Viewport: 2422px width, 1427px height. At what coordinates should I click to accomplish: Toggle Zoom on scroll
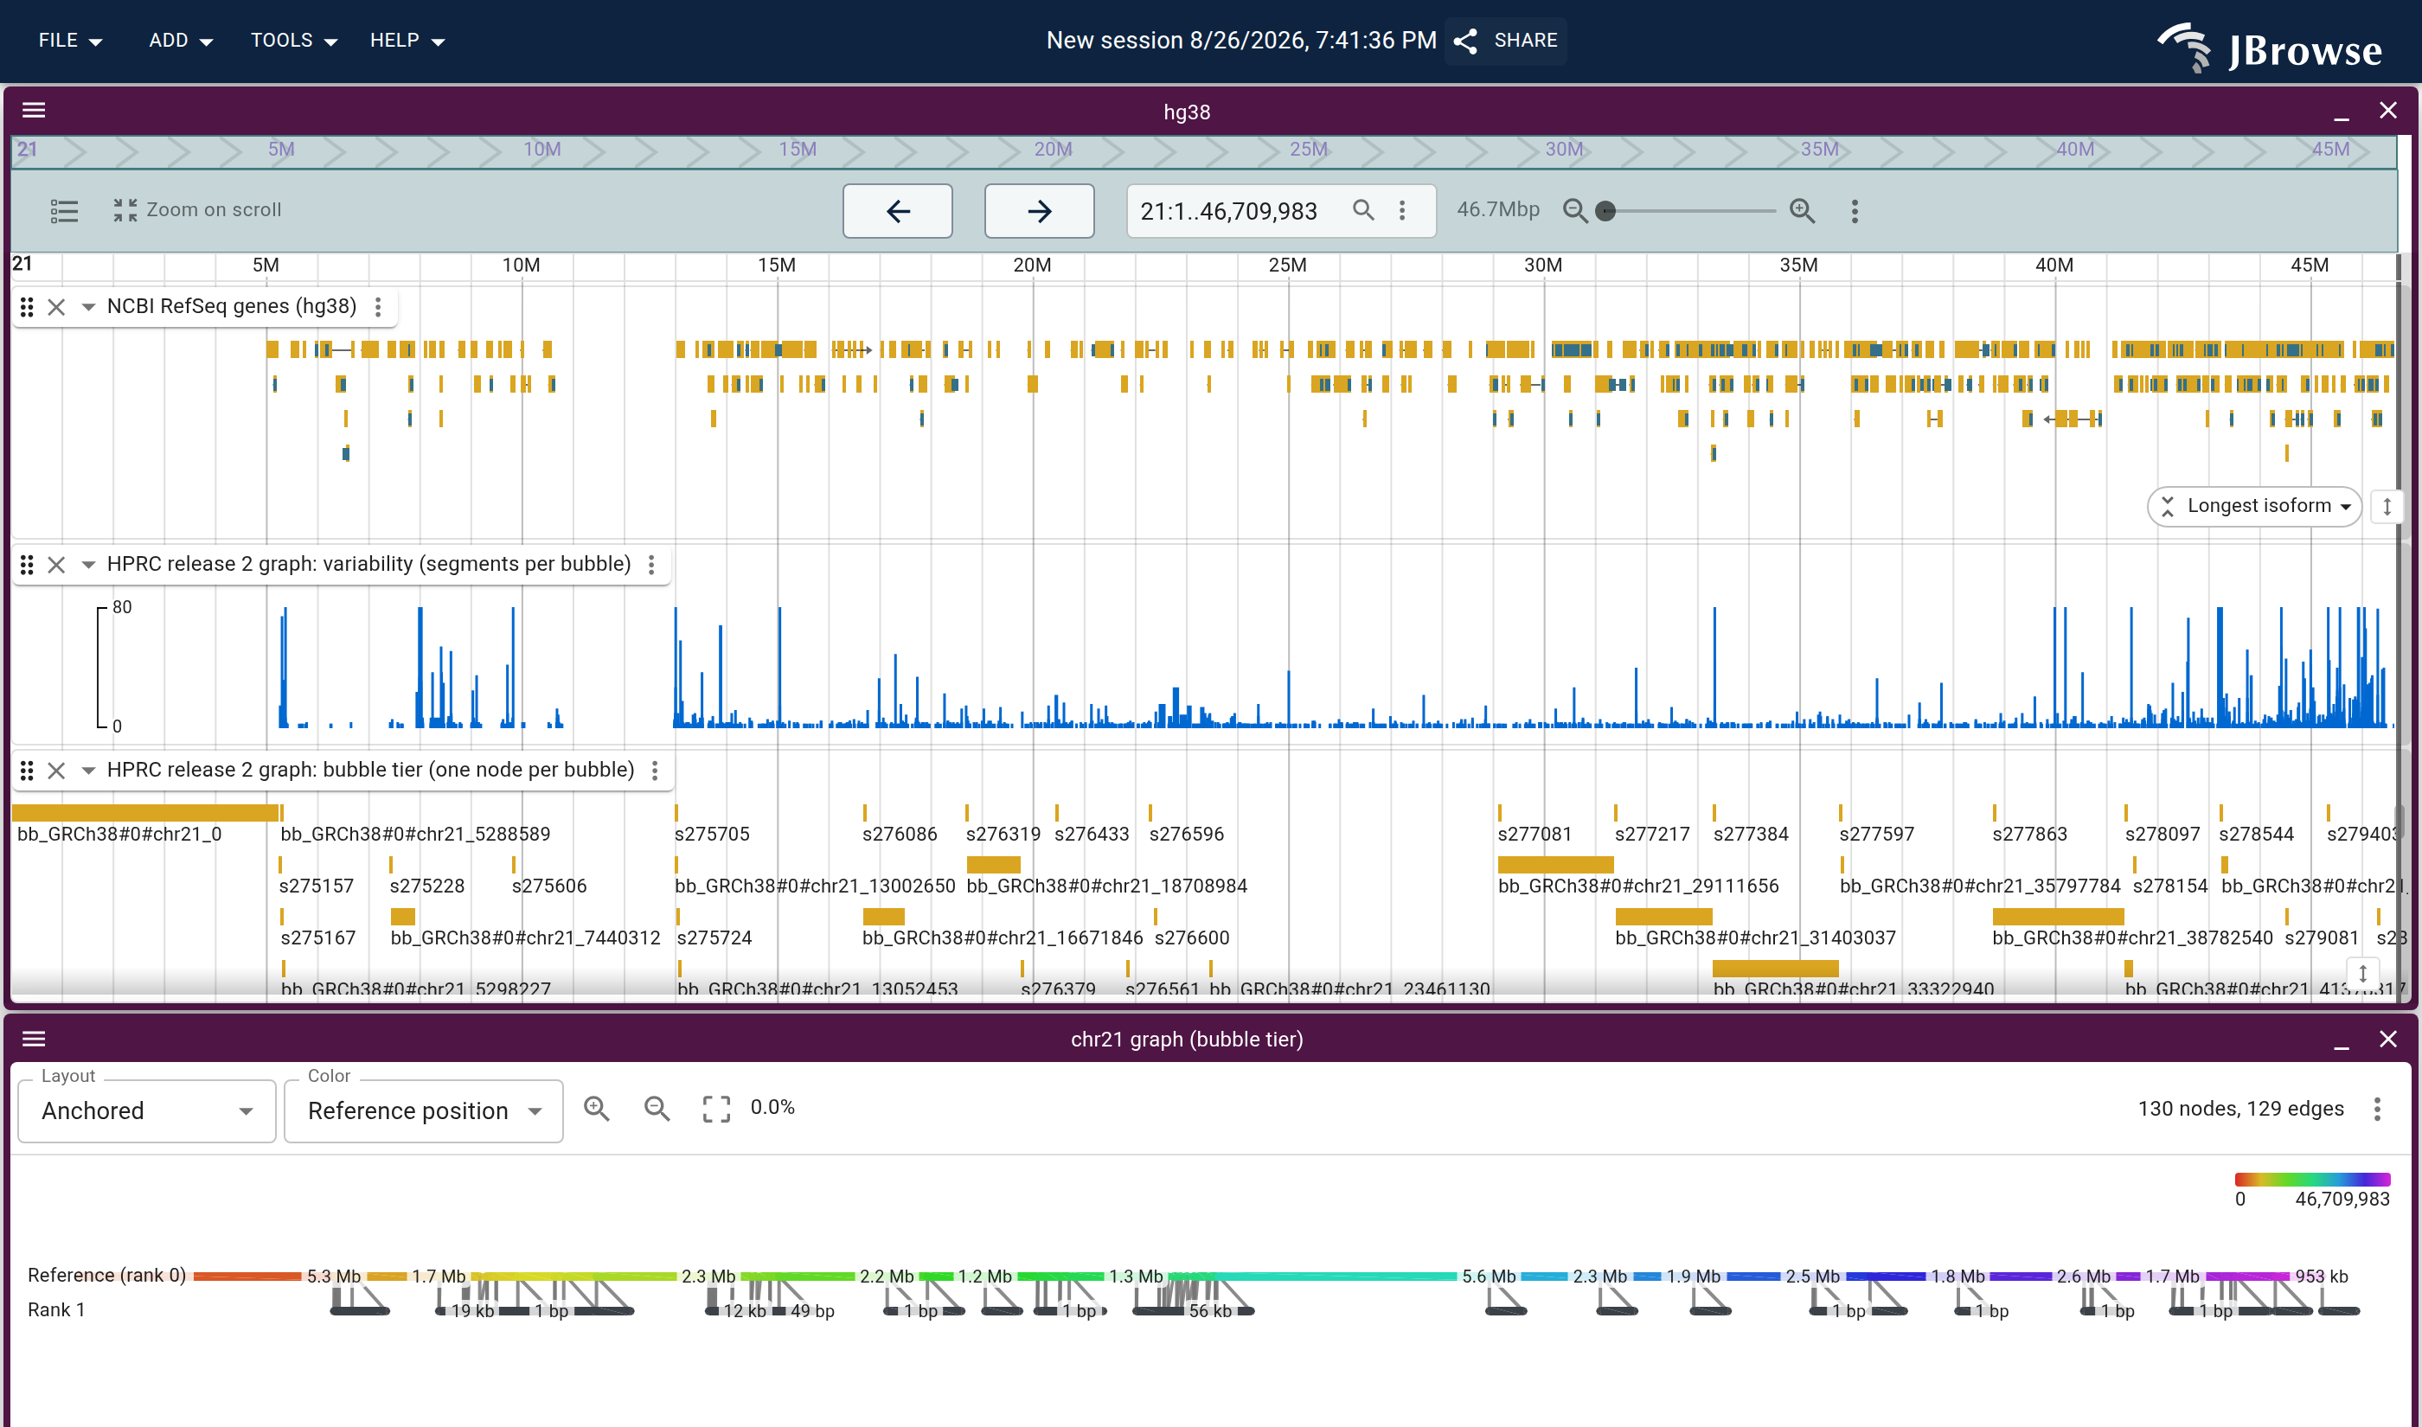pyautogui.click(x=197, y=209)
